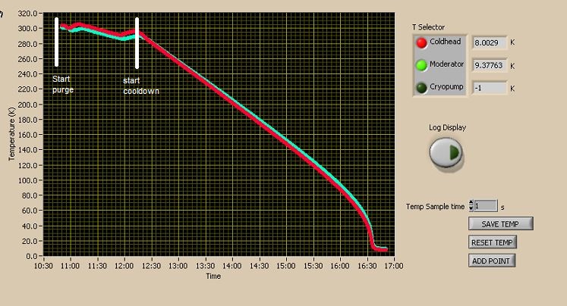Click the 13:00 x-axis tick label
The height and width of the screenshot is (306, 567).
pos(178,266)
